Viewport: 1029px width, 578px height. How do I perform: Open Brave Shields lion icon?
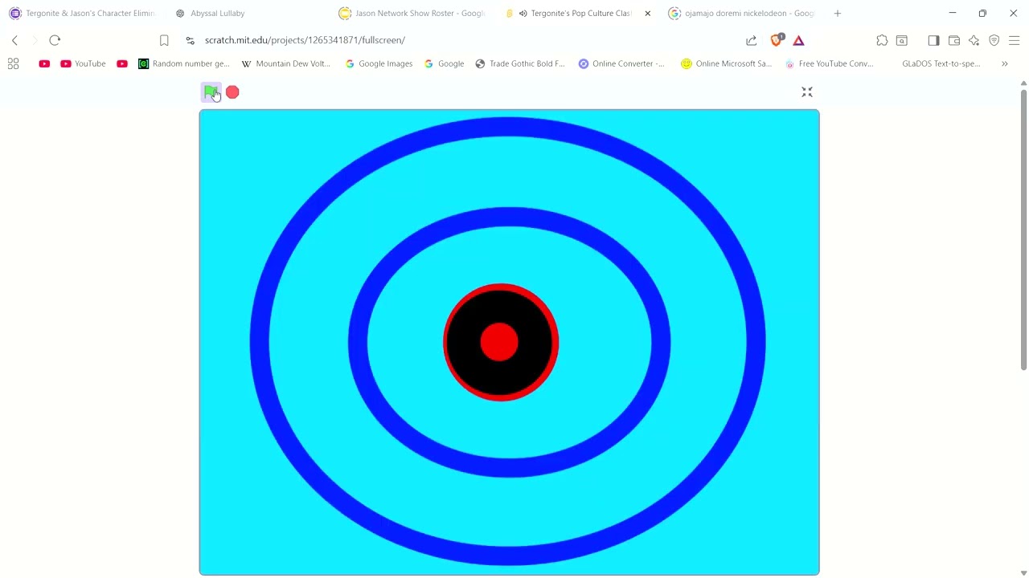[777, 40]
